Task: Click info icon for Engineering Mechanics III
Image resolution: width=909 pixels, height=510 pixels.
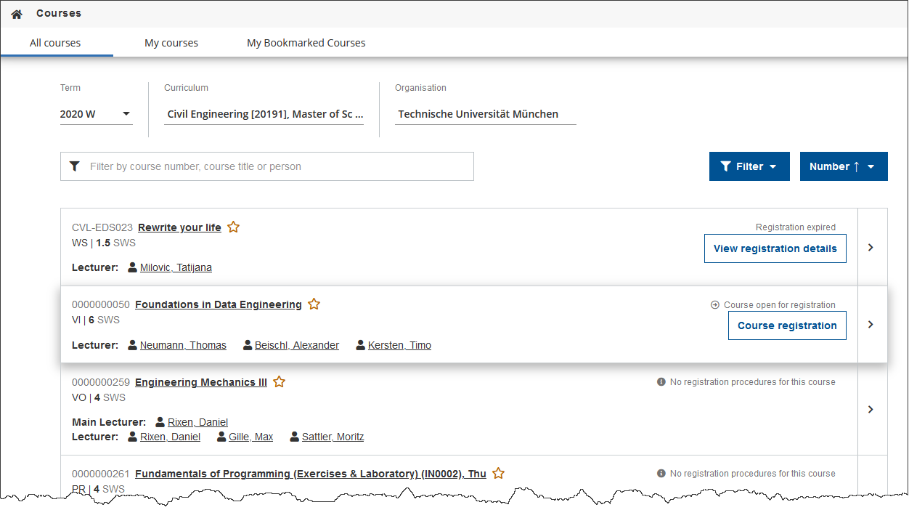Action: (x=661, y=382)
